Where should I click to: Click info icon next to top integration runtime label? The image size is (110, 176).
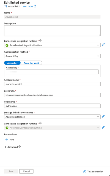pos(40,41)
